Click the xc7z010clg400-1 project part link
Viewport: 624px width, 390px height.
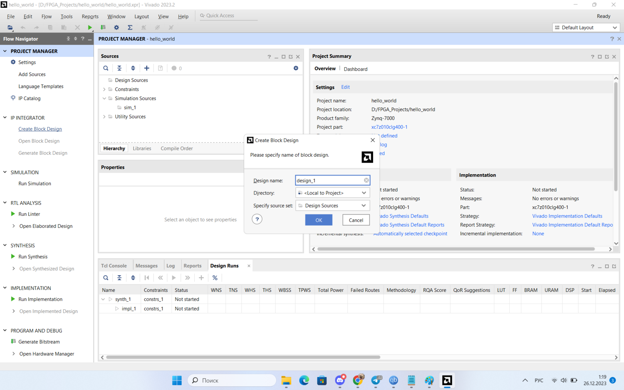389,127
